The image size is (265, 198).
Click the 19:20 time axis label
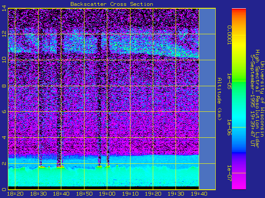coord(153,194)
